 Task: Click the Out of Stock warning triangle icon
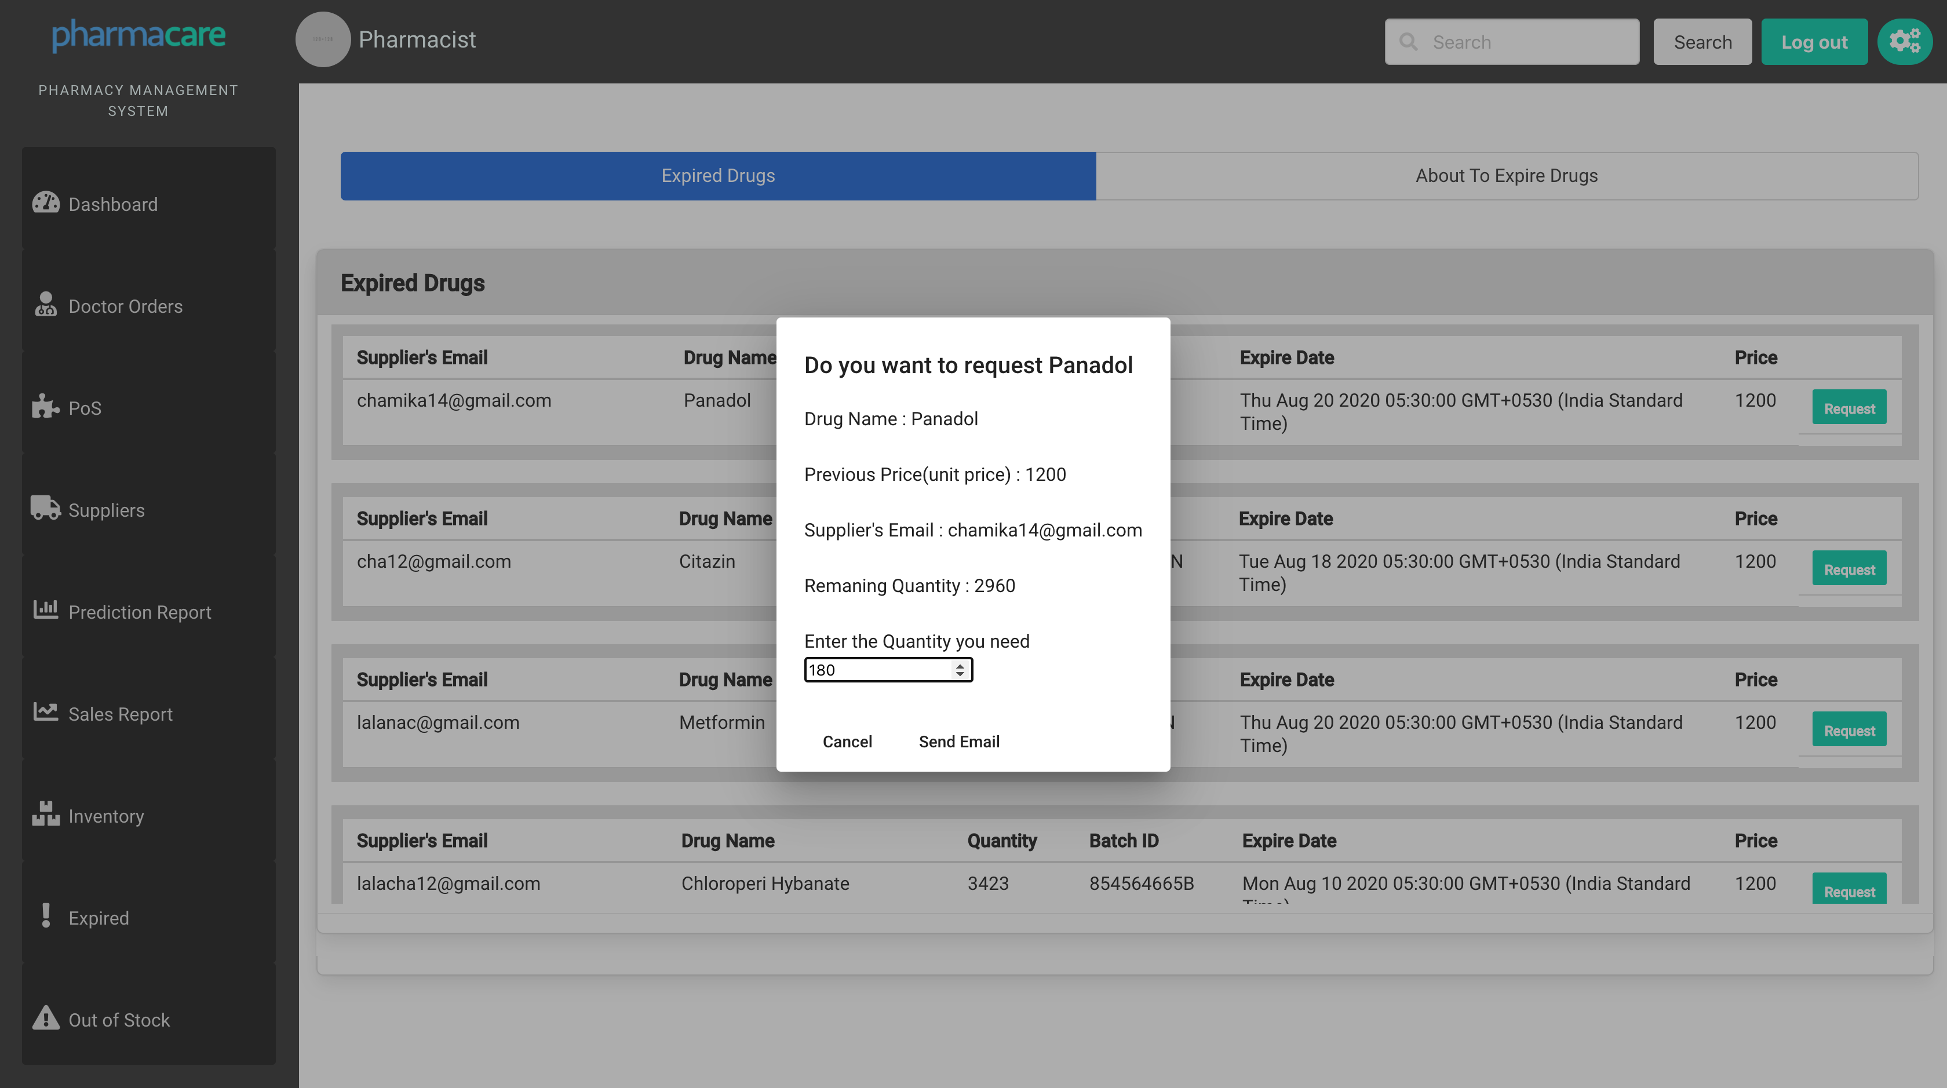click(x=45, y=1018)
